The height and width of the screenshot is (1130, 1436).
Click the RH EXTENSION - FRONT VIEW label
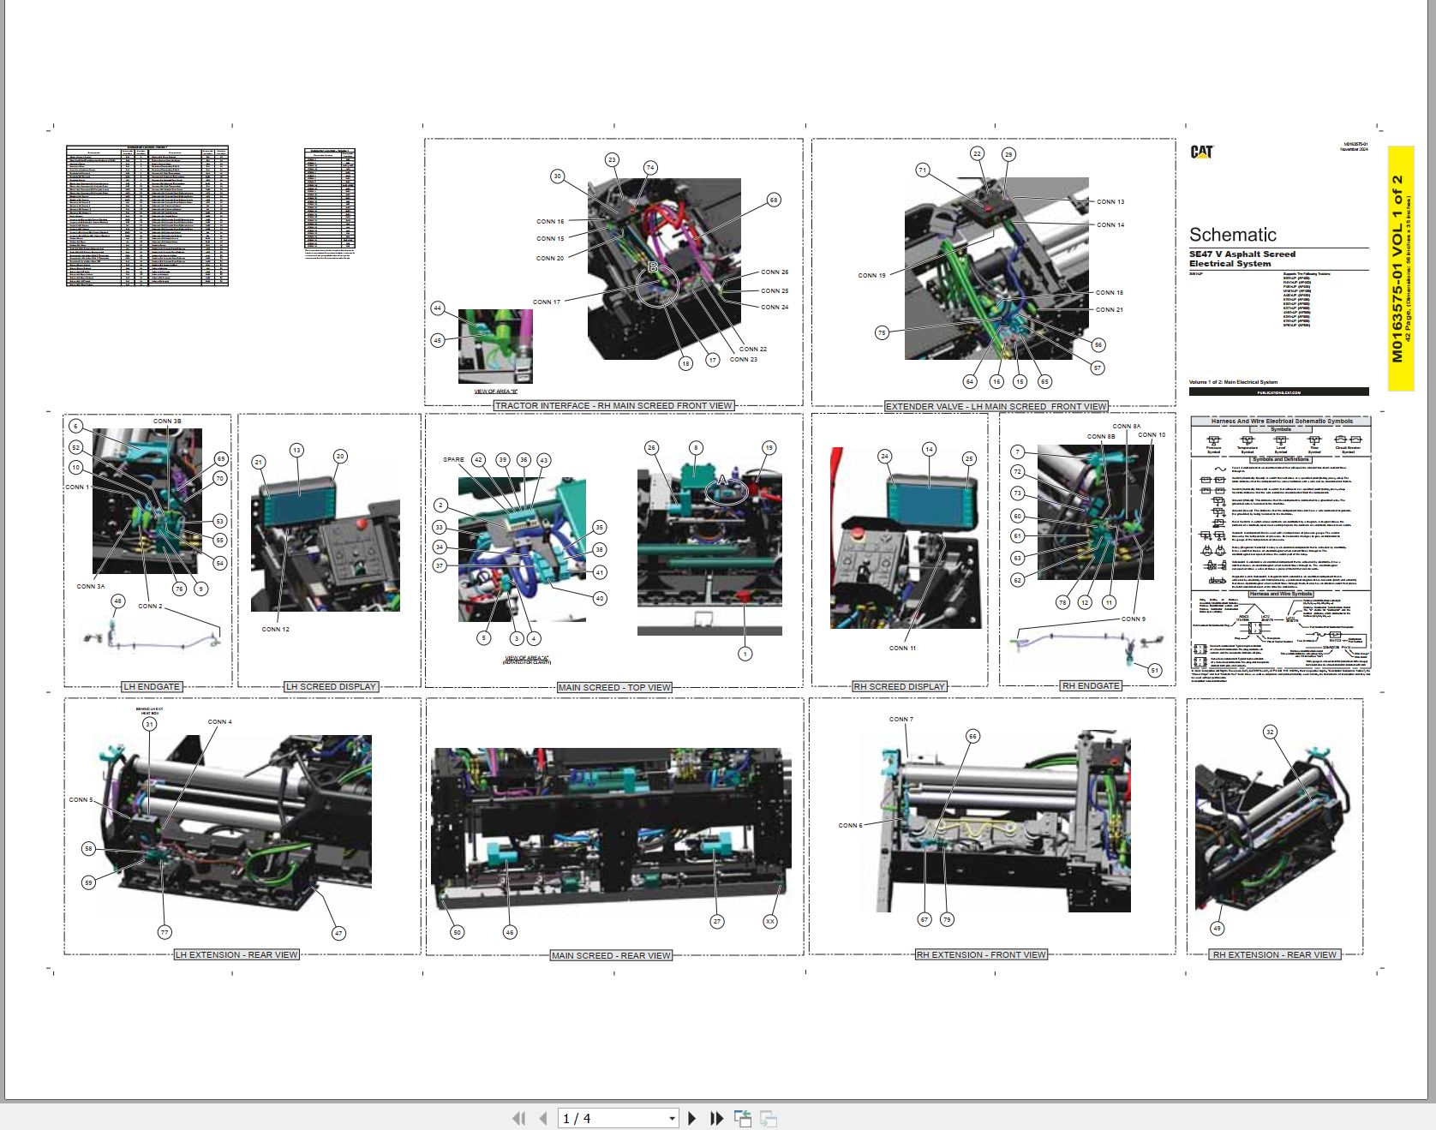pos(981,954)
